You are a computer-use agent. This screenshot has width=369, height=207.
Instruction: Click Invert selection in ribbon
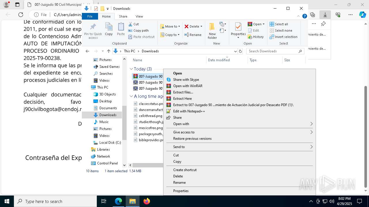coord(283,37)
